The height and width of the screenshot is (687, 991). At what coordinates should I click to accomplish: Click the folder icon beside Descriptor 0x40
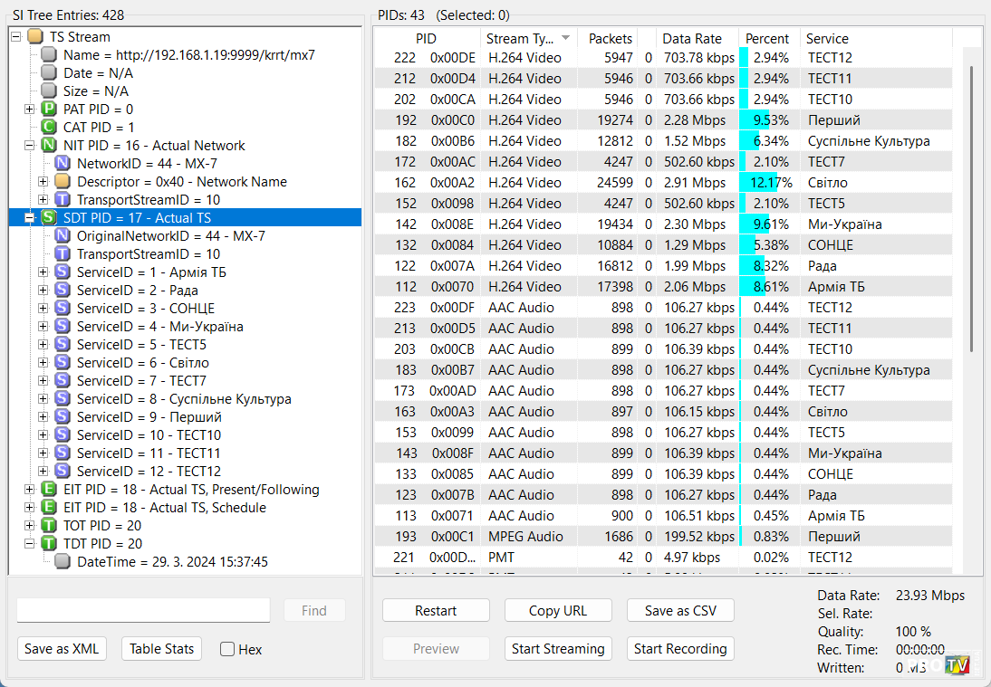[63, 182]
